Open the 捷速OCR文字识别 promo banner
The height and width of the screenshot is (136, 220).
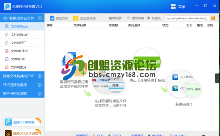22,133
